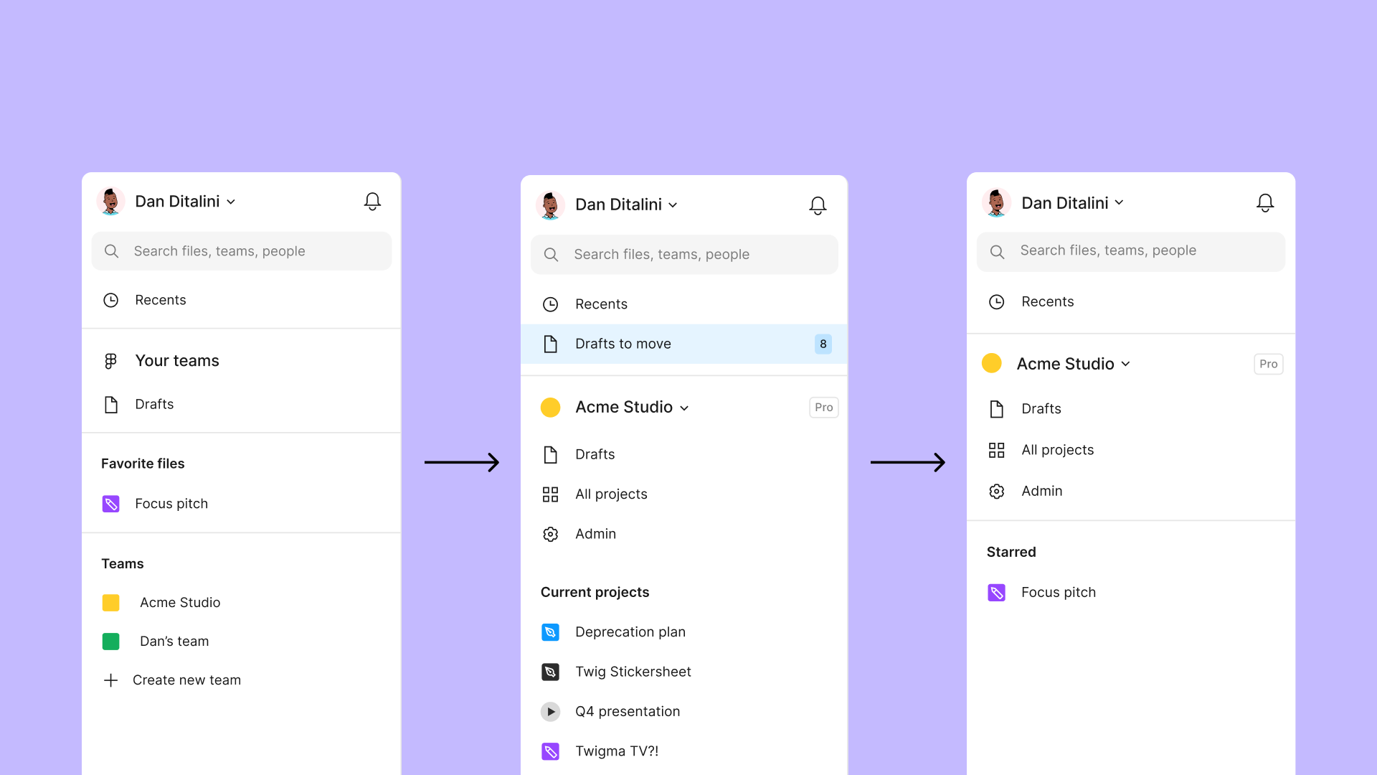1377x775 pixels.
Task: Click the notification bell in the middle panel
Action: pos(818,205)
